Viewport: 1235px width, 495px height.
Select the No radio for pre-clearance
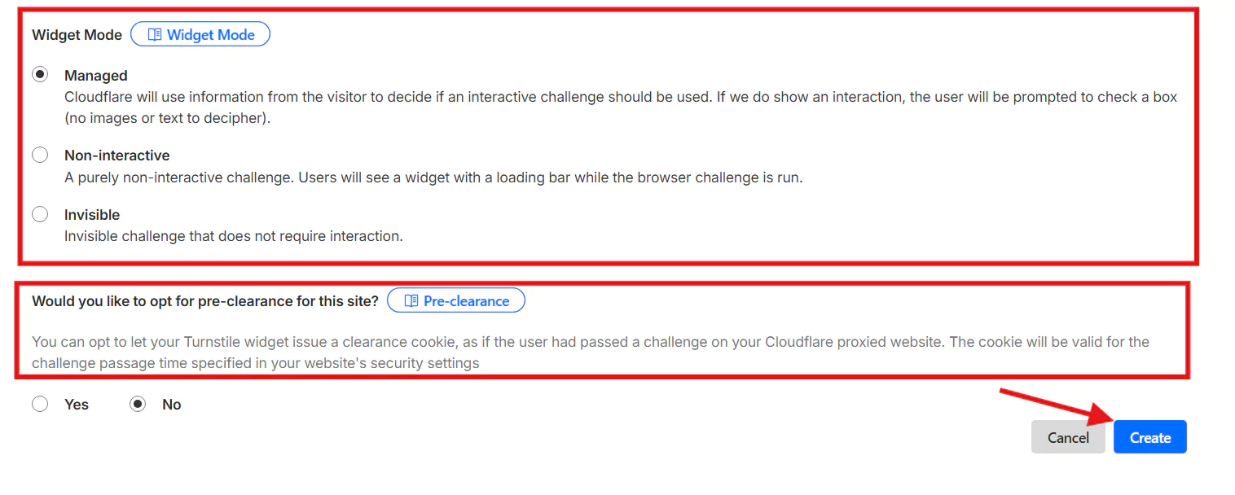pos(138,405)
